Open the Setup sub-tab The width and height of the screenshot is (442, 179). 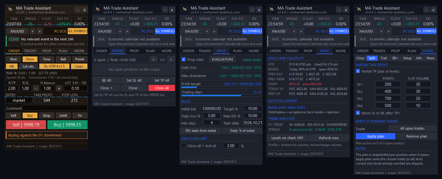[407, 58]
